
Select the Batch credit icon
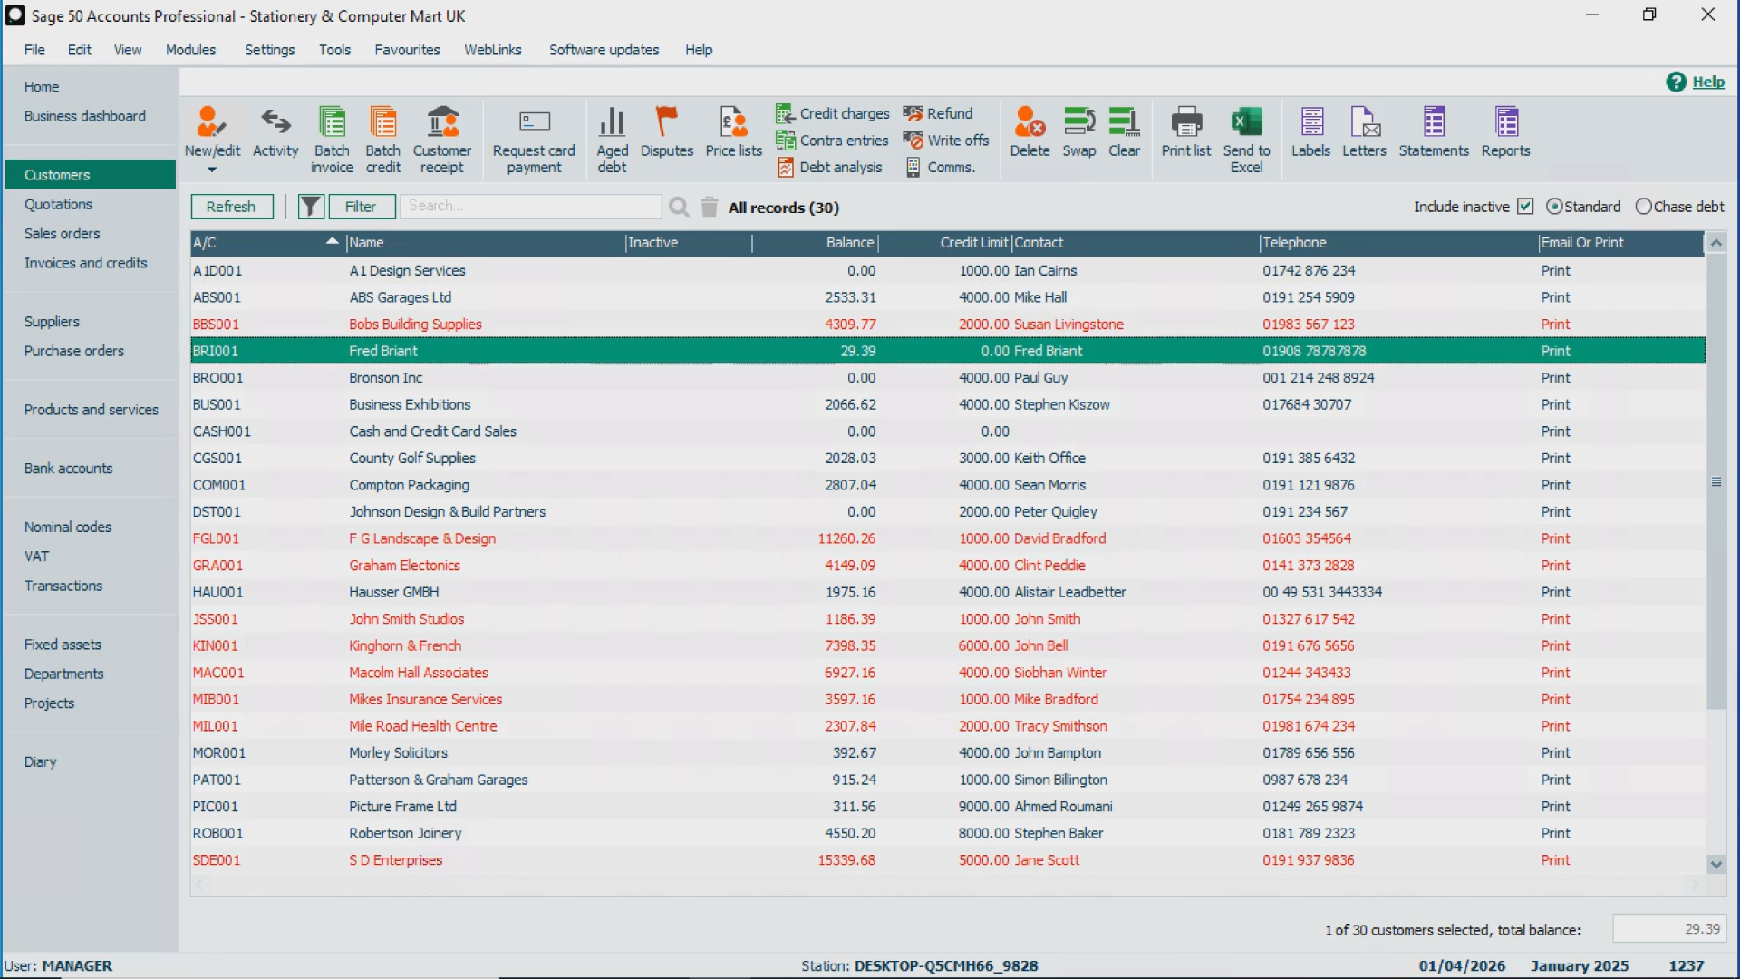click(x=382, y=140)
